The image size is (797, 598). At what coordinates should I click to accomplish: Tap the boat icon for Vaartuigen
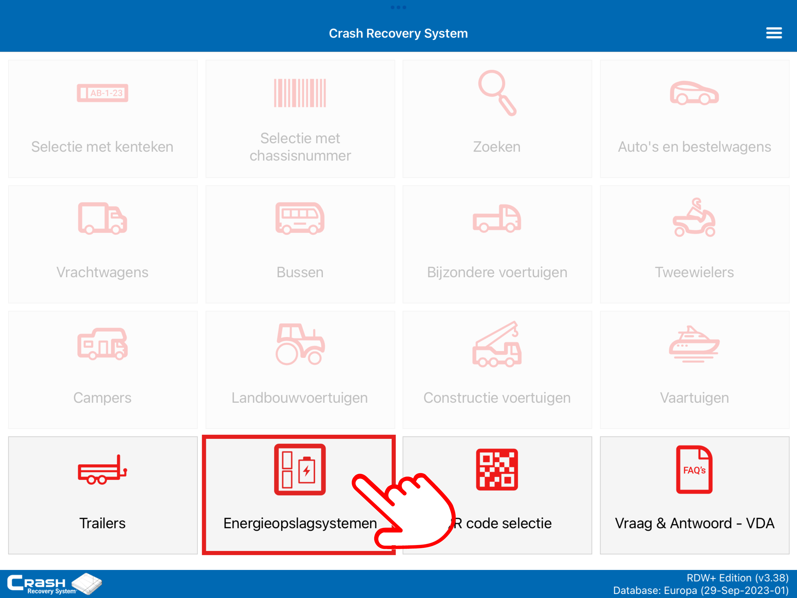coord(694,344)
